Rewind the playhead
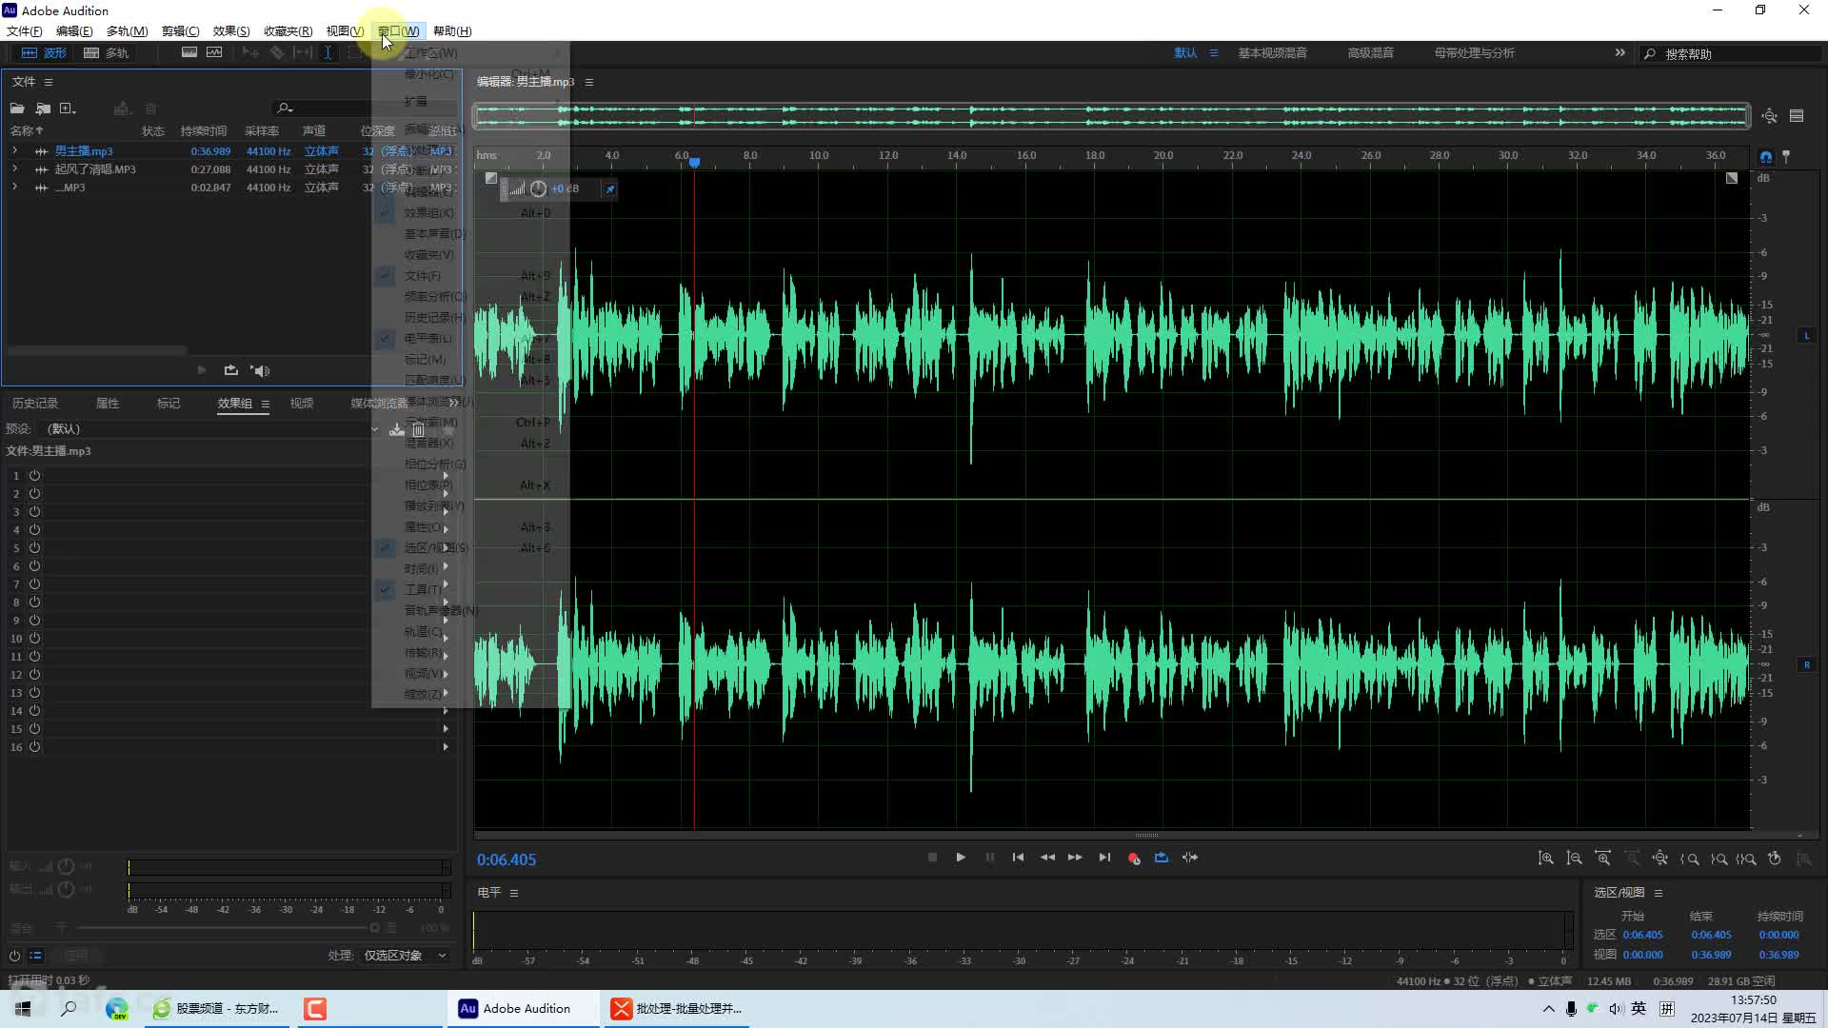The width and height of the screenshot is (1828, 1028). point(1047,858)
